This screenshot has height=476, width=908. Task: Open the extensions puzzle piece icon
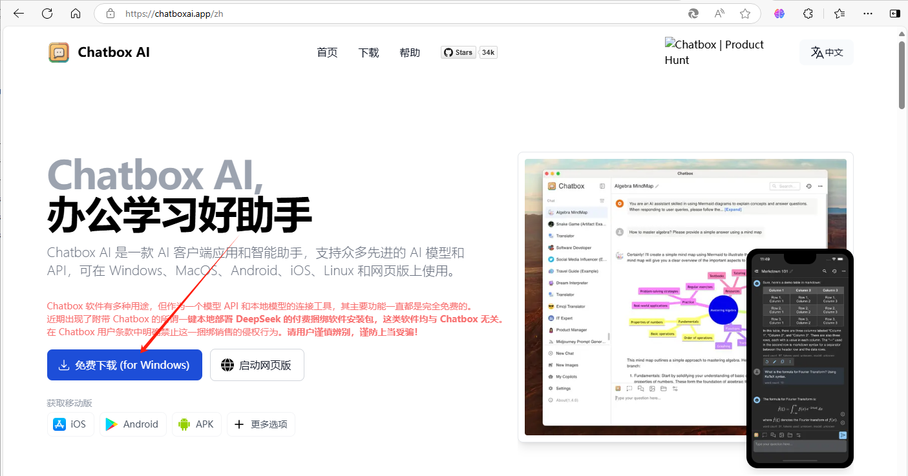(808, 14)
